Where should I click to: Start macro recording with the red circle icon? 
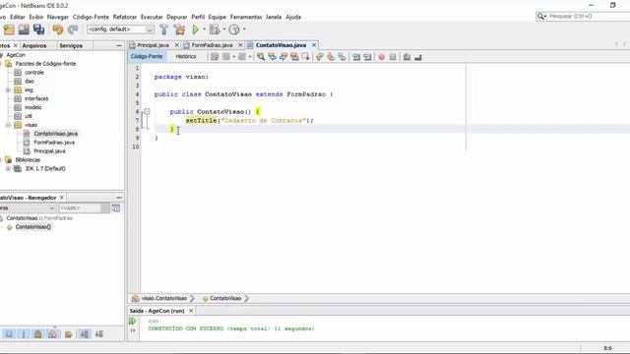381,57
